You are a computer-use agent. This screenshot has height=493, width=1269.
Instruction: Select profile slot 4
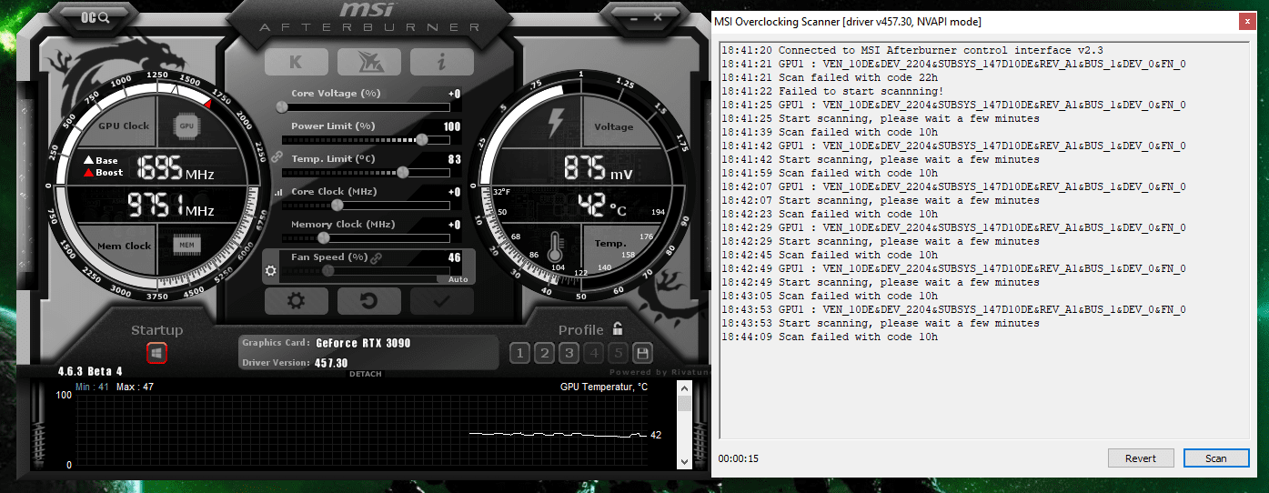[x=593, y=353]
